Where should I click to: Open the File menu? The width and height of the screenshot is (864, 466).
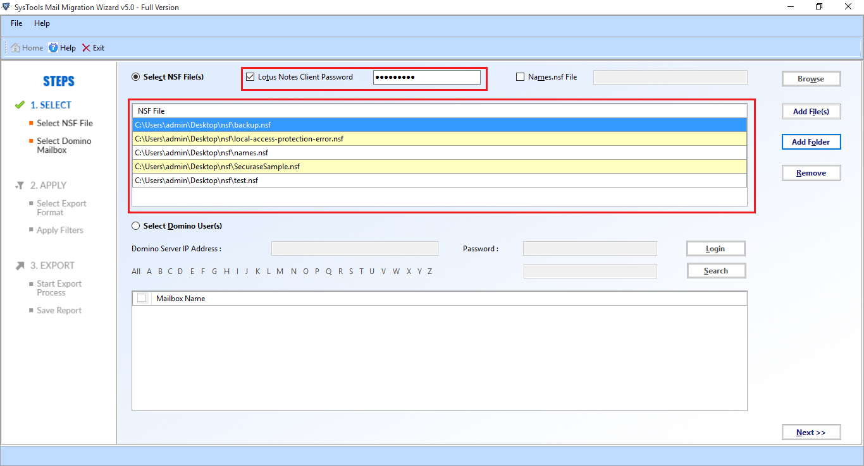[x=16, y=23]
